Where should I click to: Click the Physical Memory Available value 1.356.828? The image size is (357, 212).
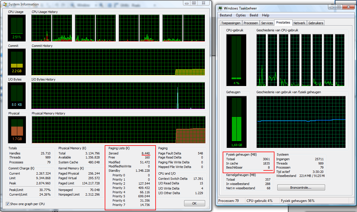[92, 157]
